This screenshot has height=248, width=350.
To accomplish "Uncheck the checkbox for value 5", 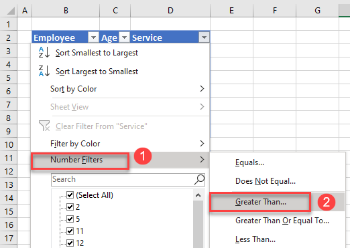I will pyautogui.click(x=70, y=219).
